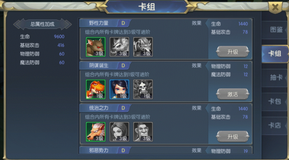Select the brown werewolf card in 野性力量

click(x=96, y=47)
